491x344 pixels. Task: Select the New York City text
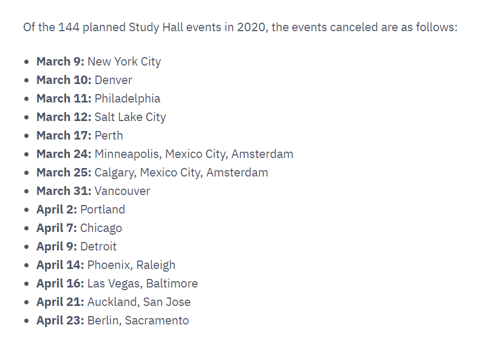[x=124, y=62]
